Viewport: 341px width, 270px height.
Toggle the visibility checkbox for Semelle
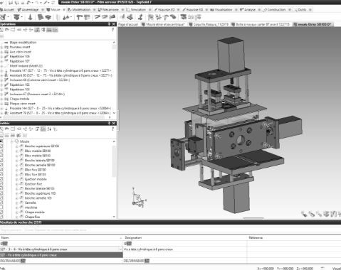[x=1, y=202]
